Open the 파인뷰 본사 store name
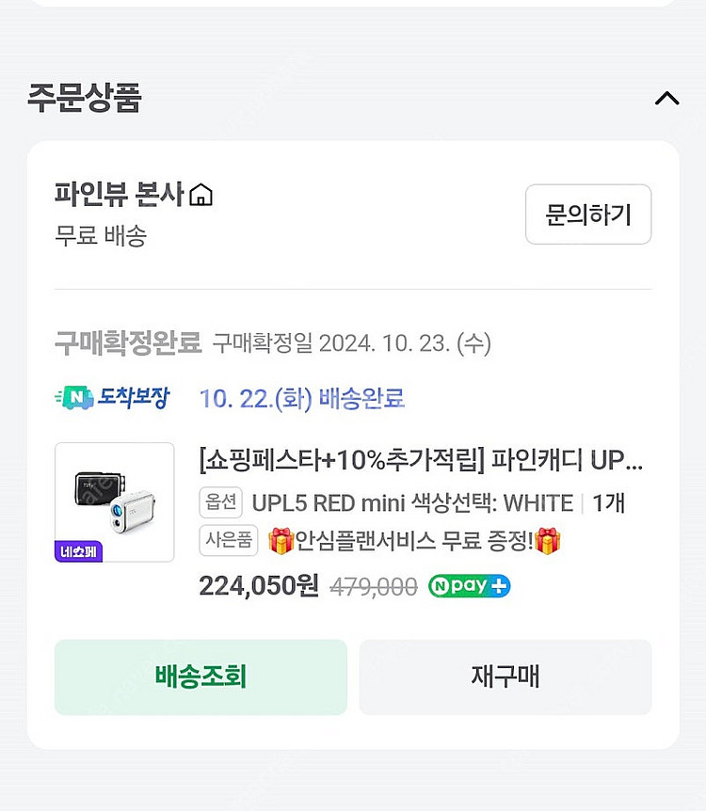This screenshot has width=706, height=811. click(119, 195)
